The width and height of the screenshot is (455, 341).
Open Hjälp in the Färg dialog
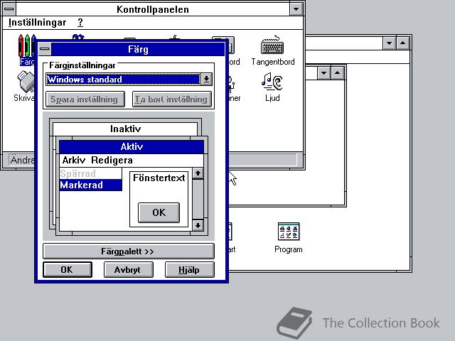[190, 270]
